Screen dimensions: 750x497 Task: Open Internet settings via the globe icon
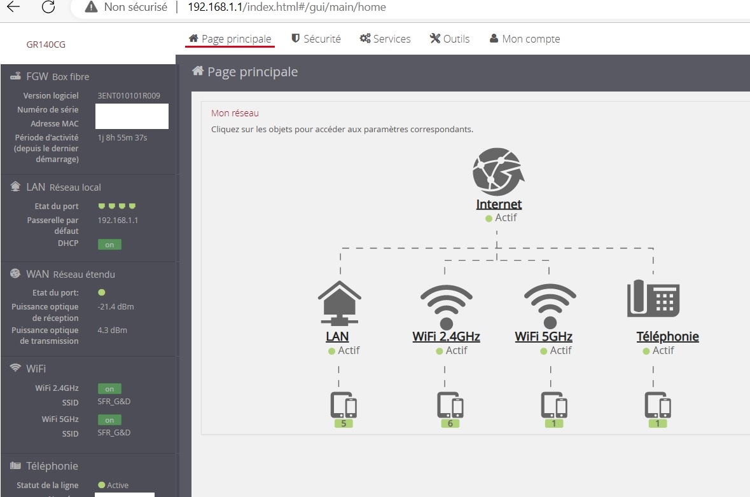pos(498,172)
